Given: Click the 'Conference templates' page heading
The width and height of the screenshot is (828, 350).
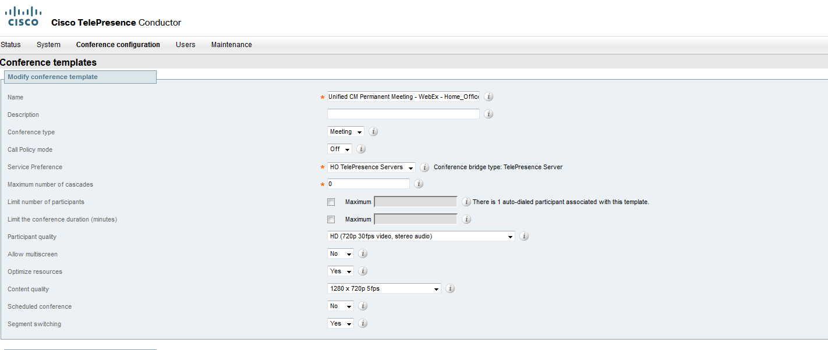Looking at the screenshot, I should (48, 62).
